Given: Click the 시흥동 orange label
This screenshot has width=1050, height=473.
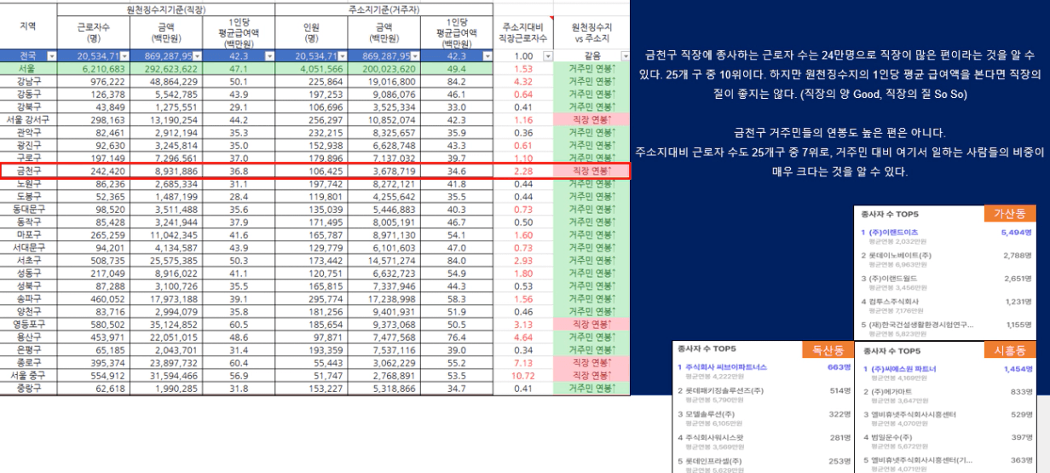Looking at the screenshot, I should click(x=1010, y=349).
